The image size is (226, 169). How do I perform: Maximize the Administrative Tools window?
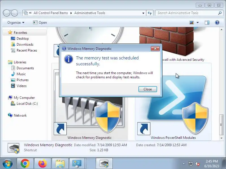pos(209,5)
